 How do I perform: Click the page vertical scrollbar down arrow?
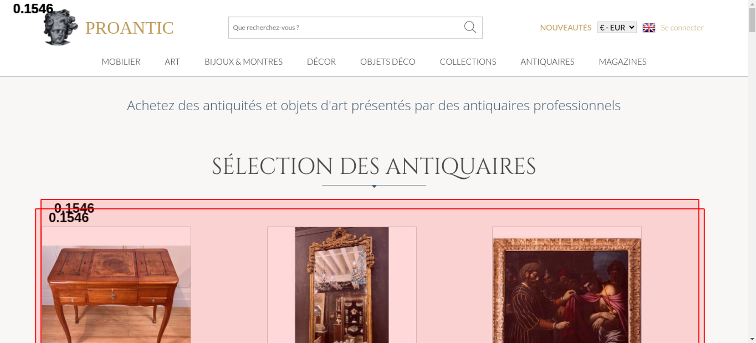(x=752, y=339)
